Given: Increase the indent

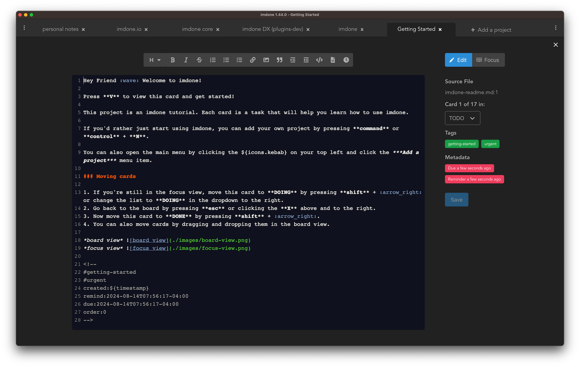Looking at the screenshot, I should (x=293, y=60).
